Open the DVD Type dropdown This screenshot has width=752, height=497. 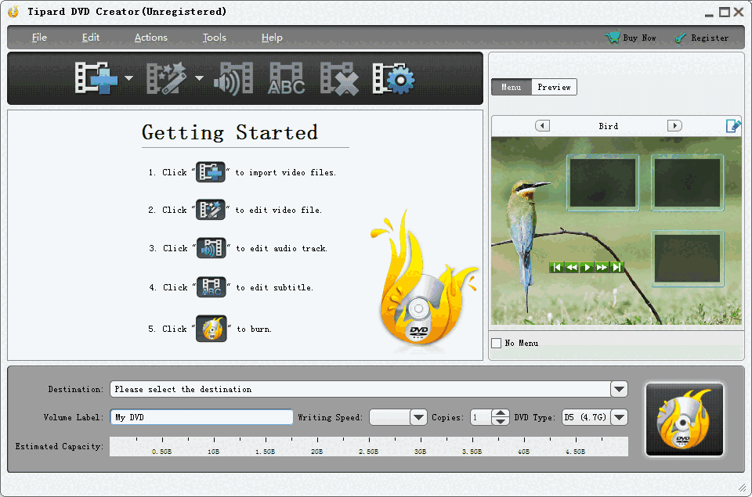pyautogui.click(x=618, y=417)
